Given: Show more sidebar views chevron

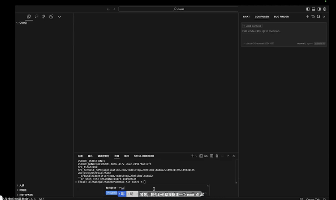Looking at the screenshot, I should (59, 17).
